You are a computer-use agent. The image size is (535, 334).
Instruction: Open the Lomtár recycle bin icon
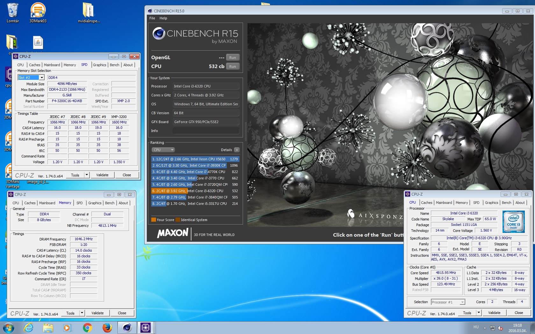click(x=13, y=13)
